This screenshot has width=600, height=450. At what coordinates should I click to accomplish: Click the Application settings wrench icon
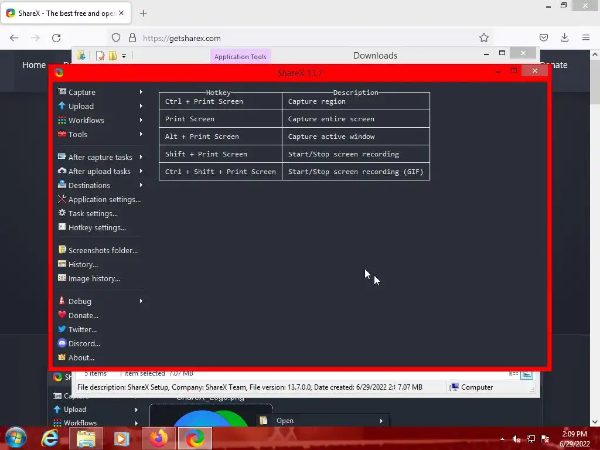pyautogui.click(x=62, y=199)
